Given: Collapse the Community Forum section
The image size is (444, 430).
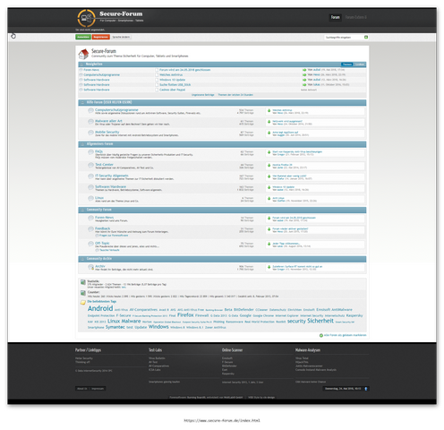Looking at the screenshot, I should click(82, 211).
